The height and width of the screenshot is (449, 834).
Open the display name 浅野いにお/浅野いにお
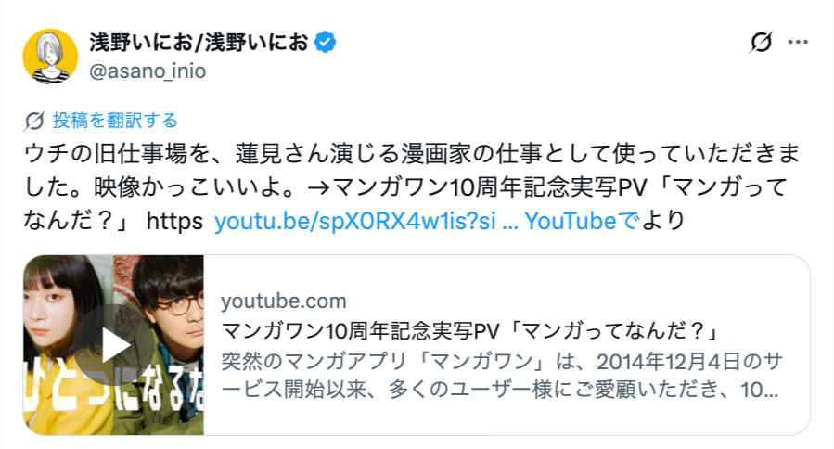tap(199, 43)
